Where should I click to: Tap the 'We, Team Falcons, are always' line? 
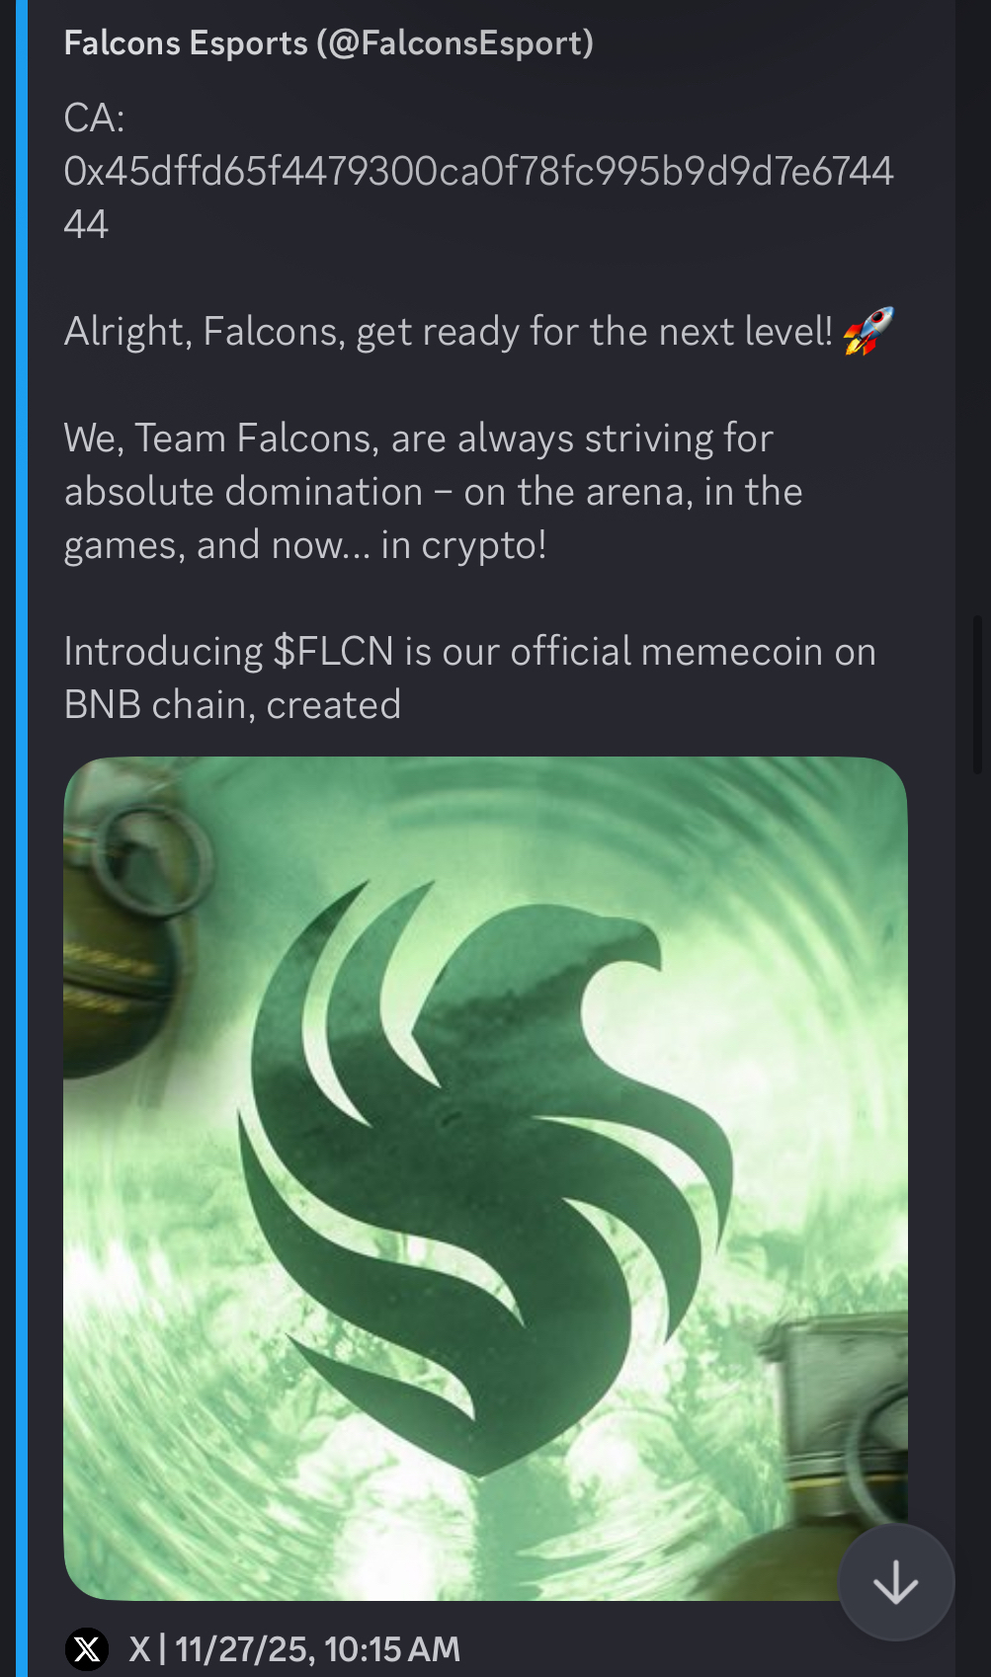click(419, 439)
